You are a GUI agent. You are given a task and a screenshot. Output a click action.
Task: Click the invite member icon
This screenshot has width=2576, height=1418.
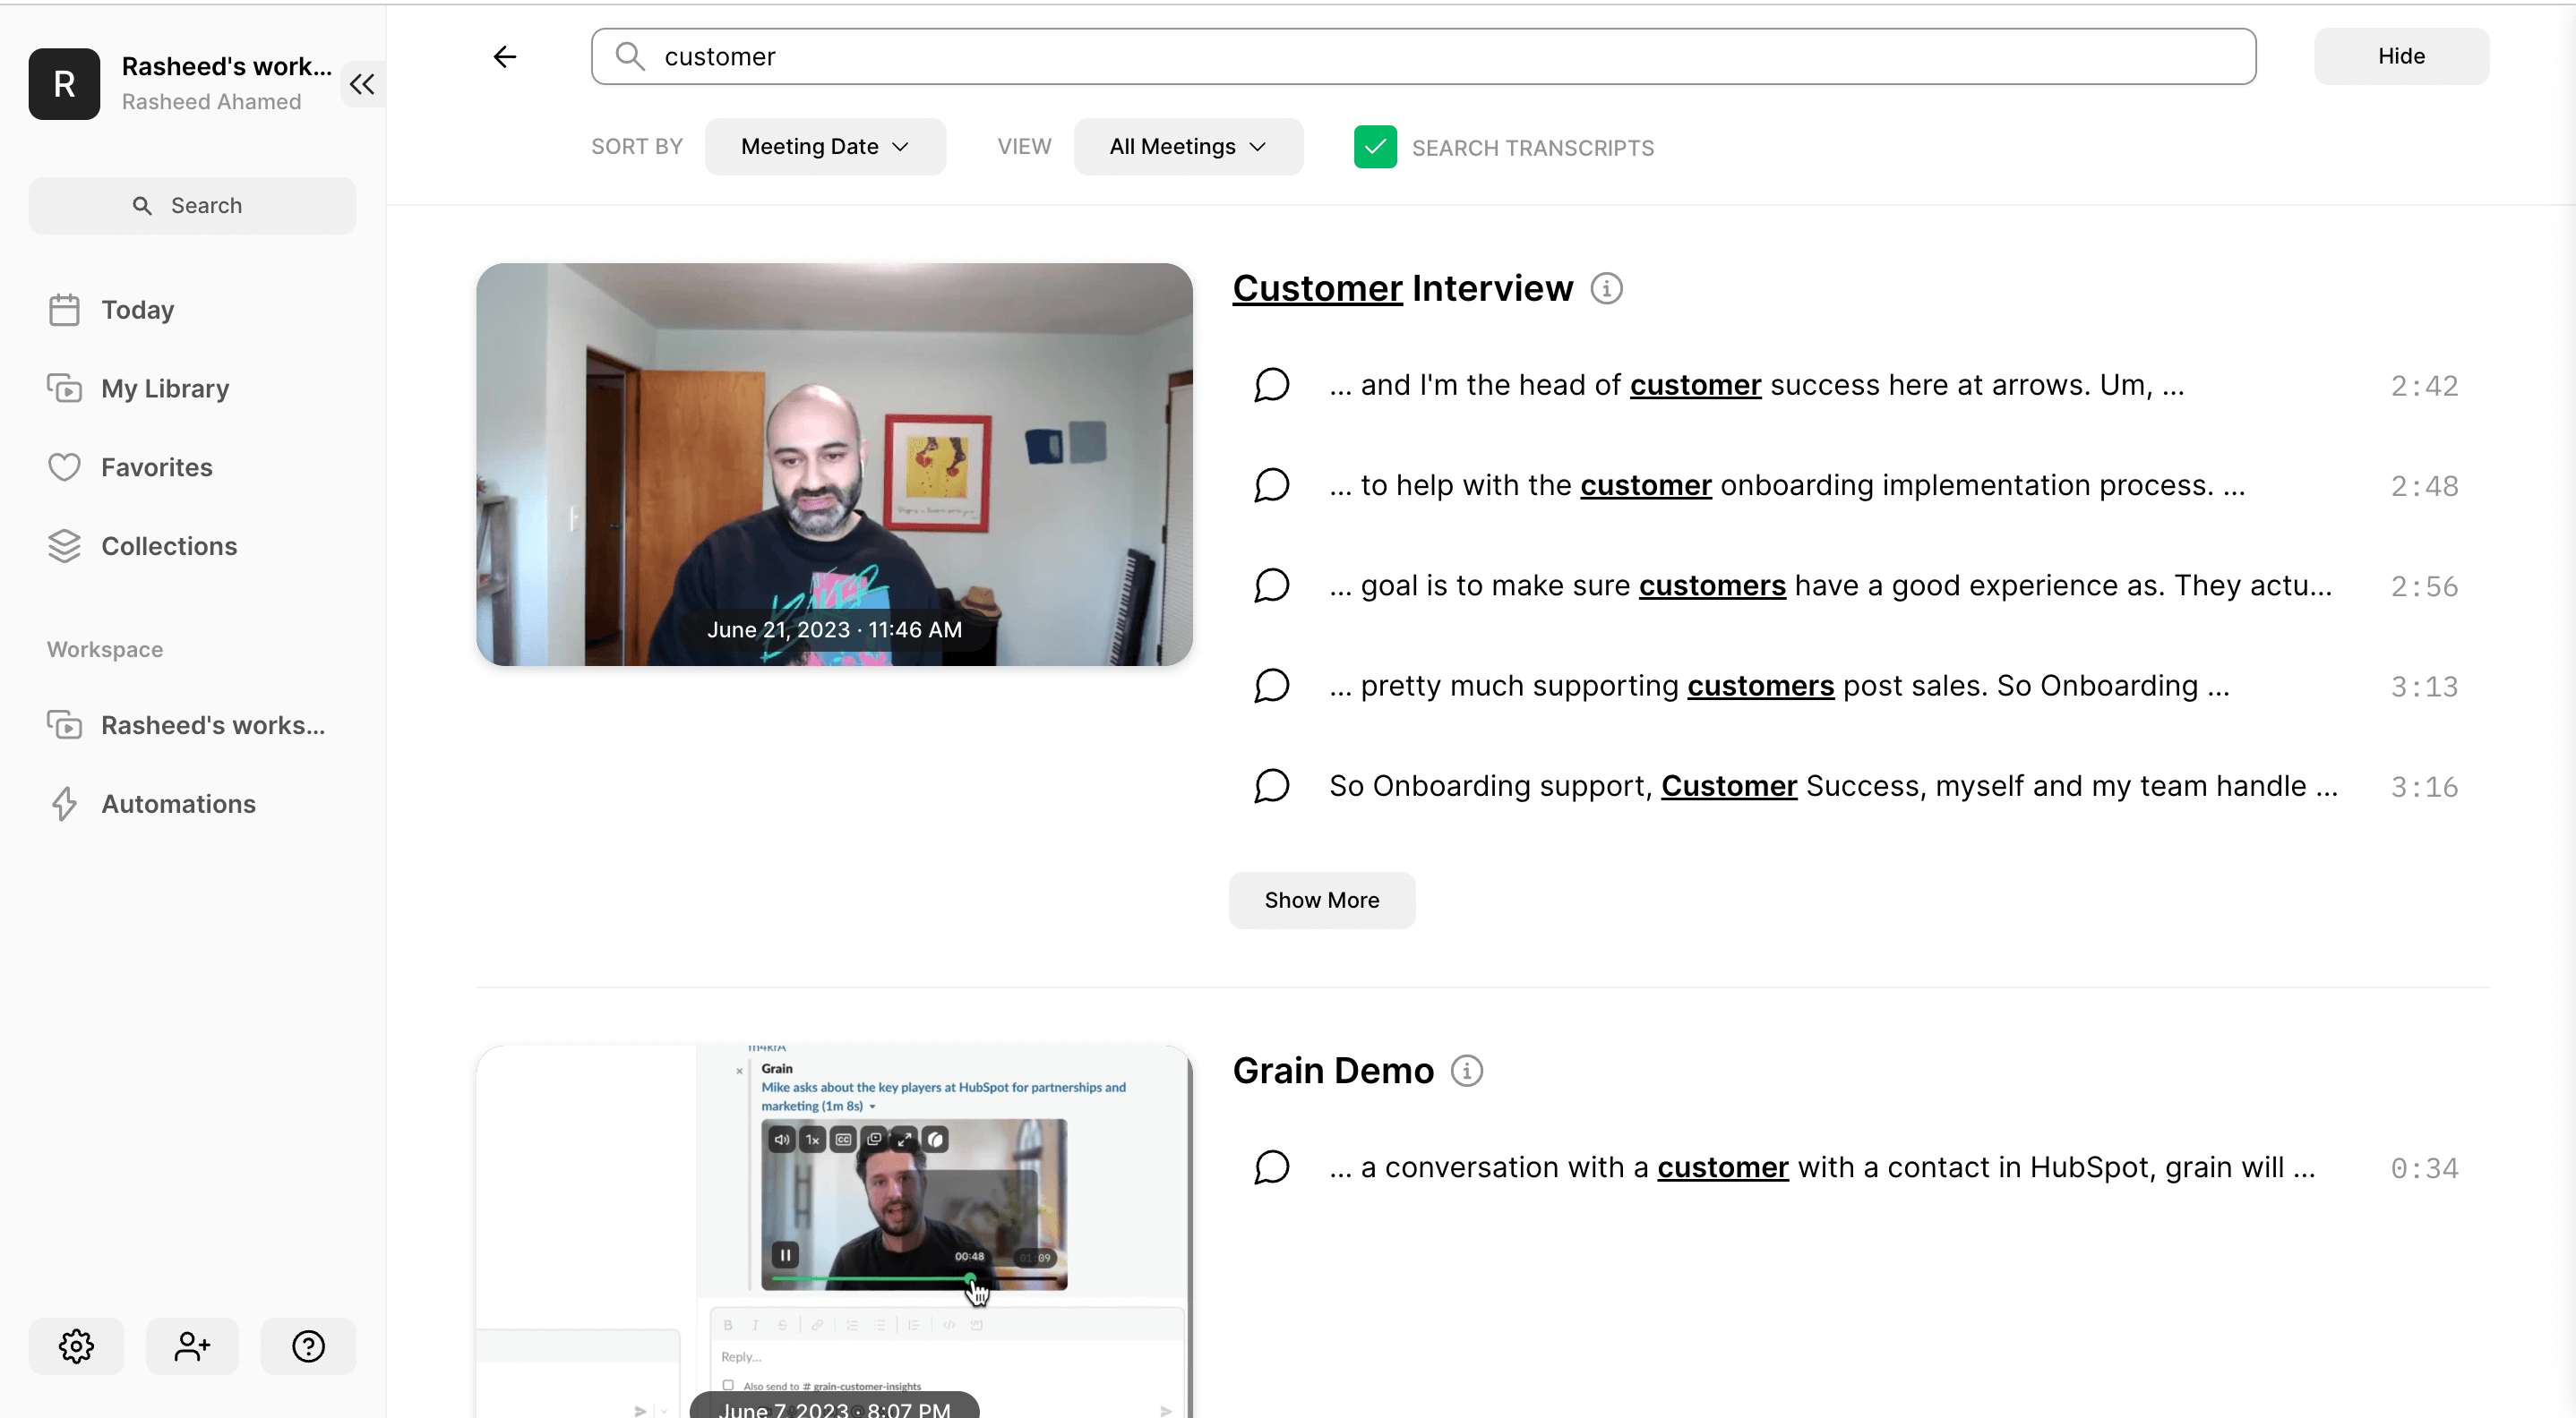(x=192, y=1346)
